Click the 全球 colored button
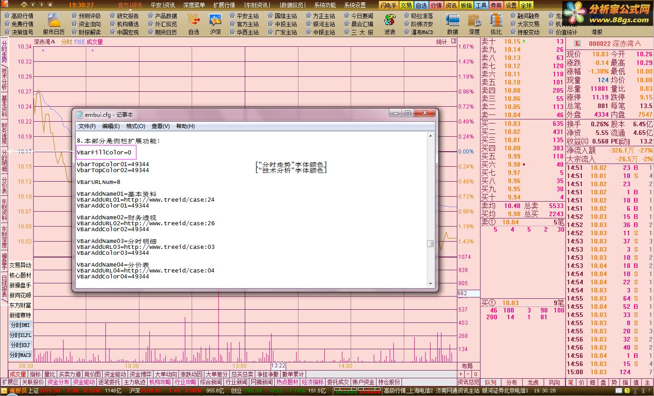Viewport: 654px width, 396px height. [526, 5]
